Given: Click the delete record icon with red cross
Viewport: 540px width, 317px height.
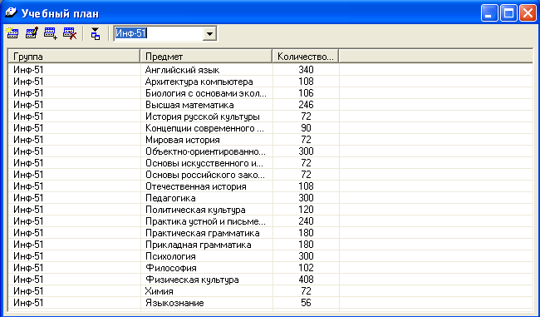Looking at the screenshot, I should pyautogui.click(x=70, y=33).
